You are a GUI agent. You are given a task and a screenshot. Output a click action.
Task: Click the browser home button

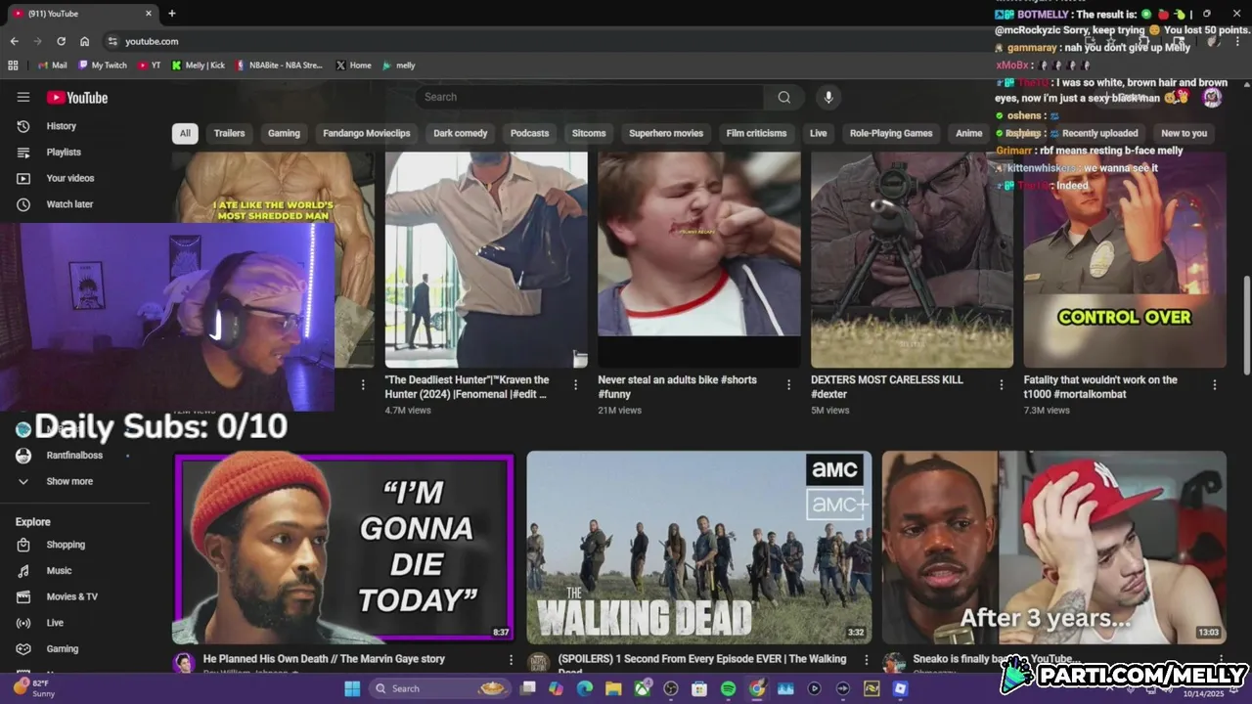[84, 41]
